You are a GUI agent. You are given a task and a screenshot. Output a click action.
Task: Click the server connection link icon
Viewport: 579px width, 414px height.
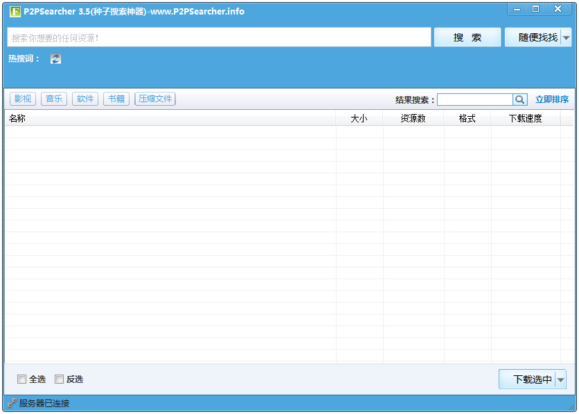click(x=12, y=403)
